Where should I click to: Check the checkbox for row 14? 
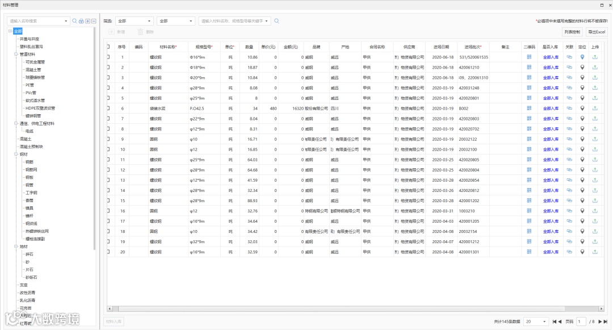pos(108,190)
